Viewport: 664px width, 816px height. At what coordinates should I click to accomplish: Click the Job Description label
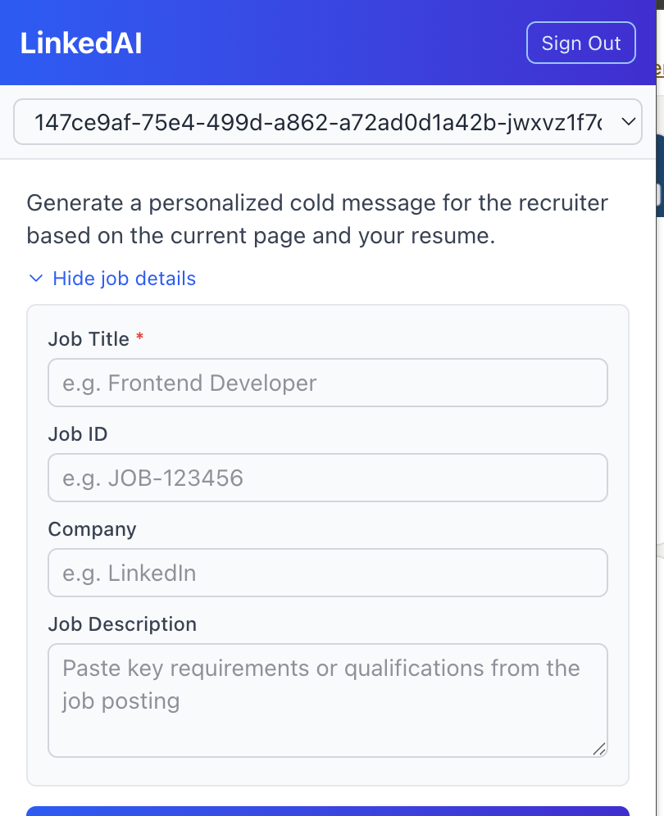122,624
